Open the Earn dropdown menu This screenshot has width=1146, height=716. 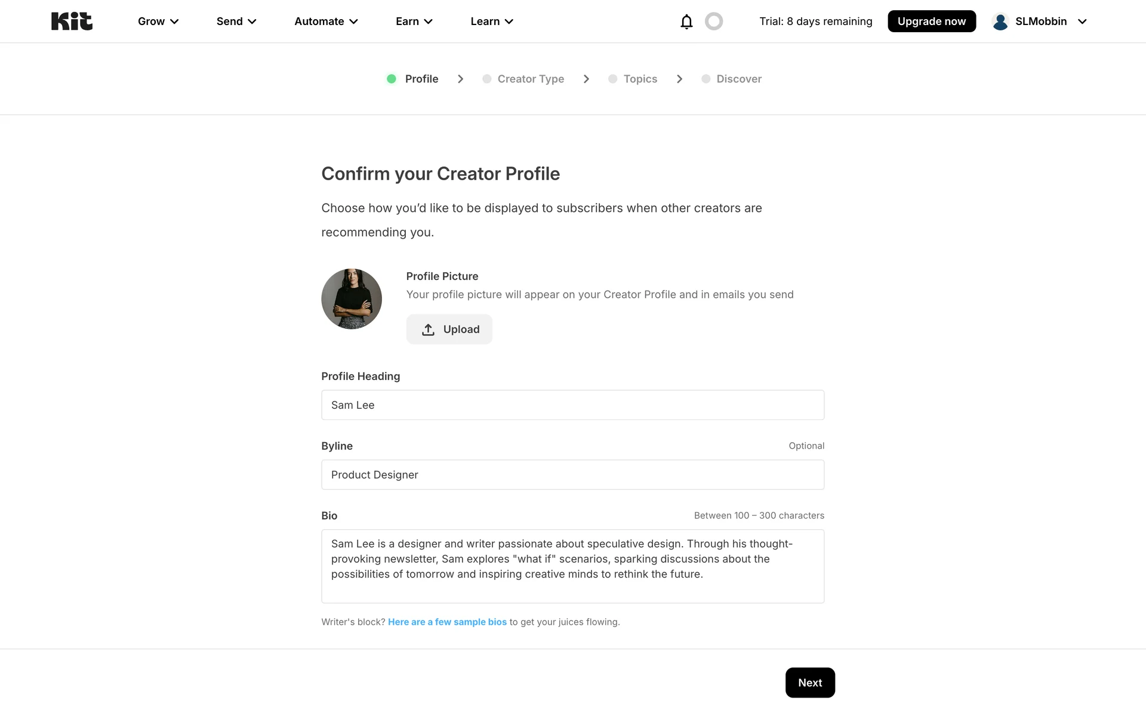click(414, 21)
